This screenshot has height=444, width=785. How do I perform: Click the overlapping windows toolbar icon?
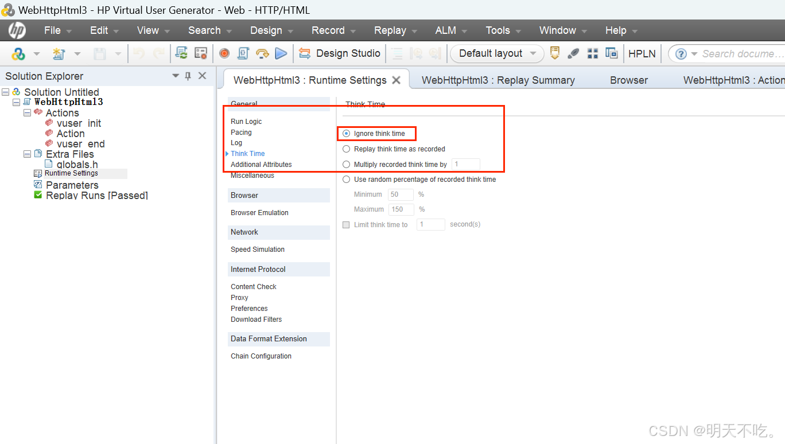coord(611,53)
